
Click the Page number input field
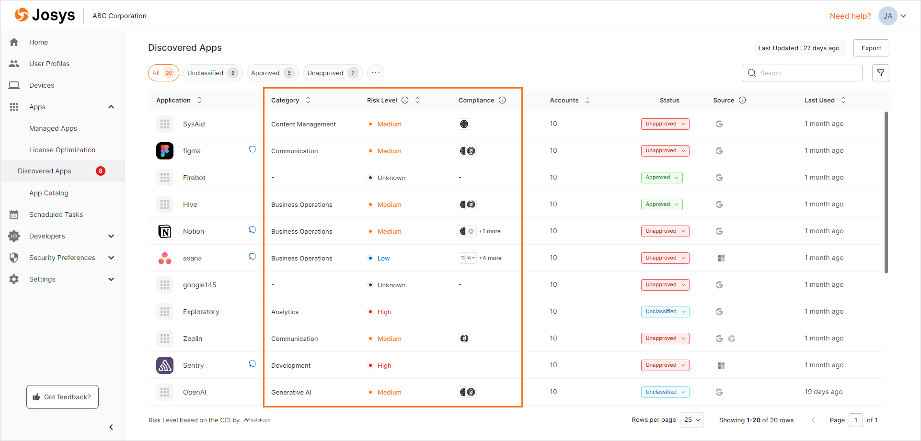coord(856,420)
